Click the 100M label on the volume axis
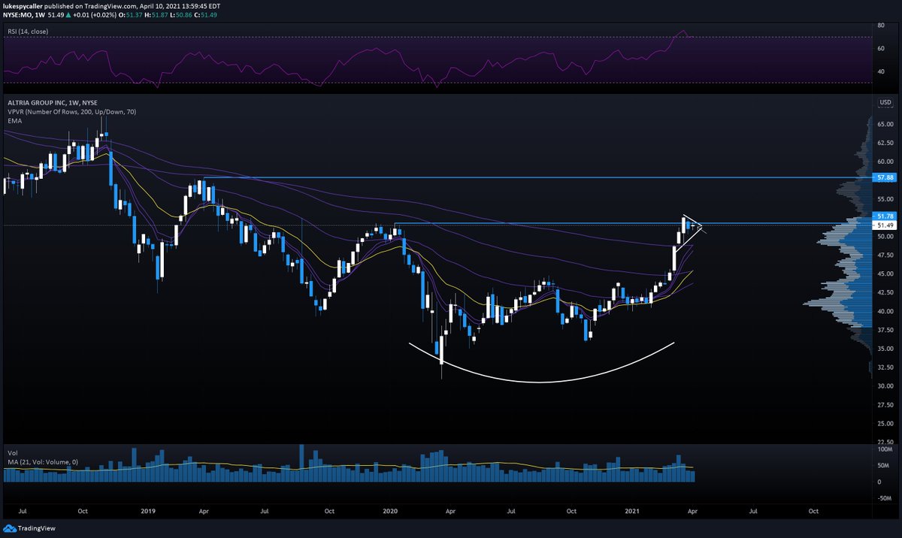902x538 pixels. (x=884, y=450)
